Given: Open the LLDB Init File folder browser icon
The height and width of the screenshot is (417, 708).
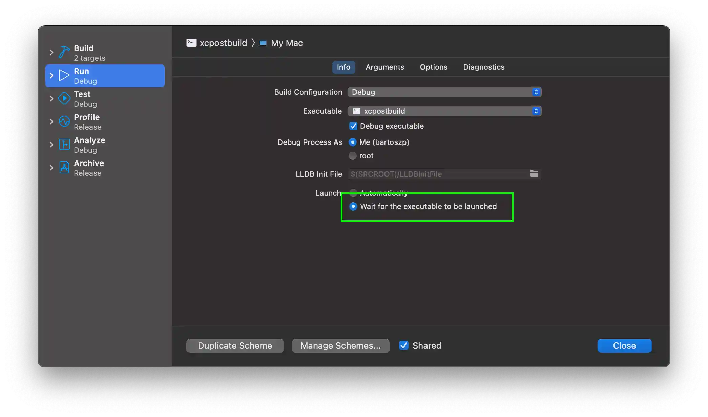Looking at the screenshot, I should point(534,174).
